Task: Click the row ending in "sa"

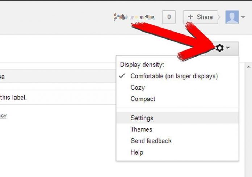Action: tap(54, 77)
